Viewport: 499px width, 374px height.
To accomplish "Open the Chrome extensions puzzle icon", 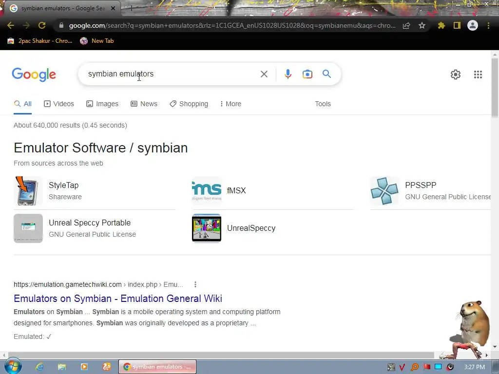I will point(441,25).
